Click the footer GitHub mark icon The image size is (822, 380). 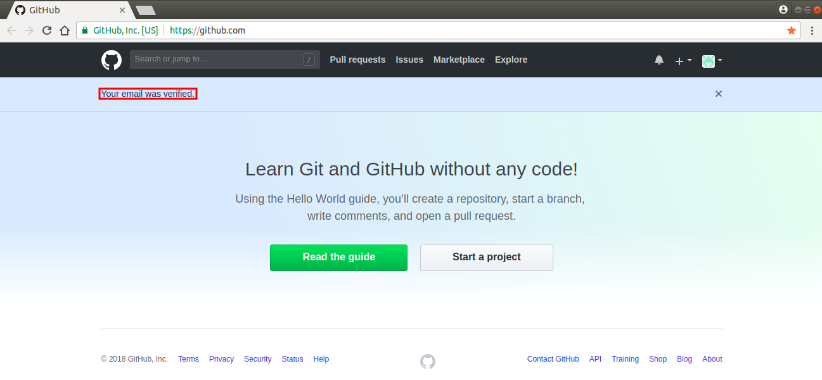tap(428, 362)
